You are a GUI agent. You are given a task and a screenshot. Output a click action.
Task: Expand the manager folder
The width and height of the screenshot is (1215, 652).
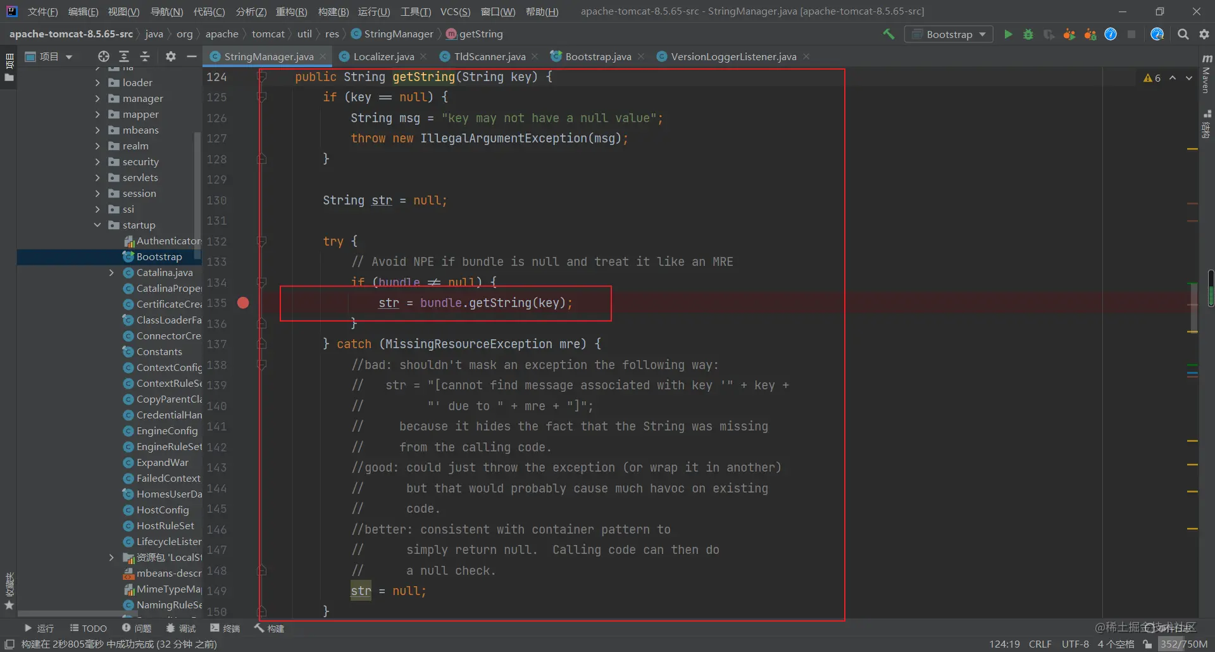pos(97,98)
